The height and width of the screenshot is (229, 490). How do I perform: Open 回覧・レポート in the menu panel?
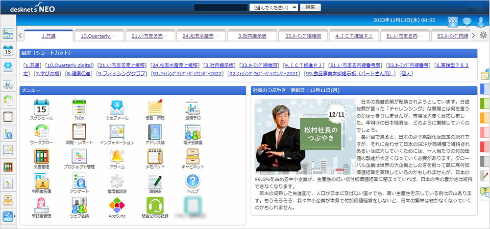[x=79, y=135]
